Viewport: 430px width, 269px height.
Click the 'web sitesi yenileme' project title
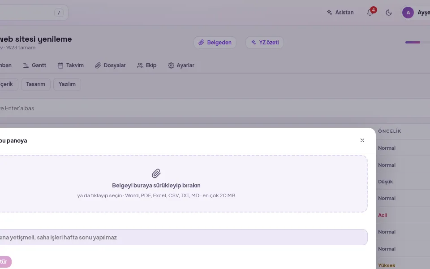point(36,39)
